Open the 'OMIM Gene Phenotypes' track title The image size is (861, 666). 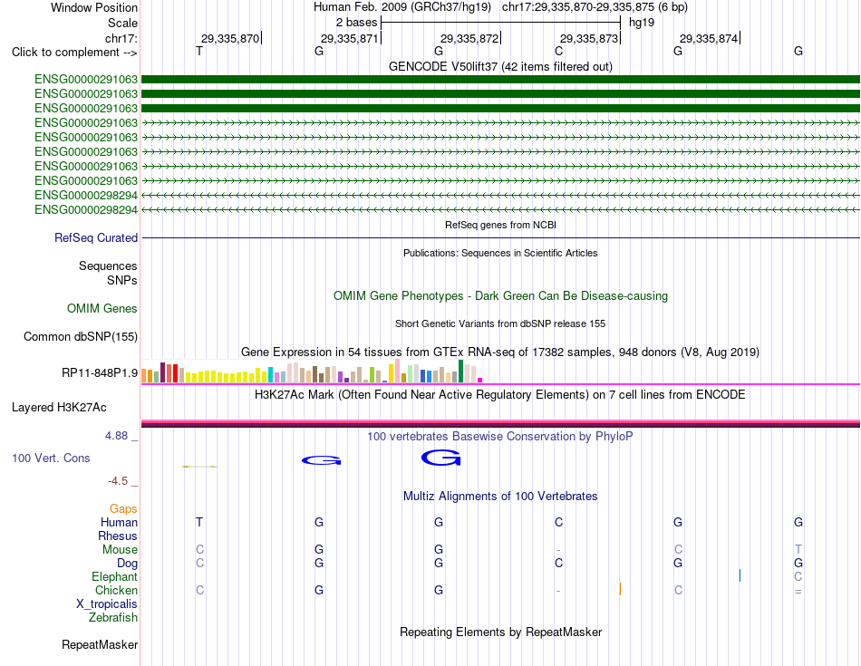point(500,296)
